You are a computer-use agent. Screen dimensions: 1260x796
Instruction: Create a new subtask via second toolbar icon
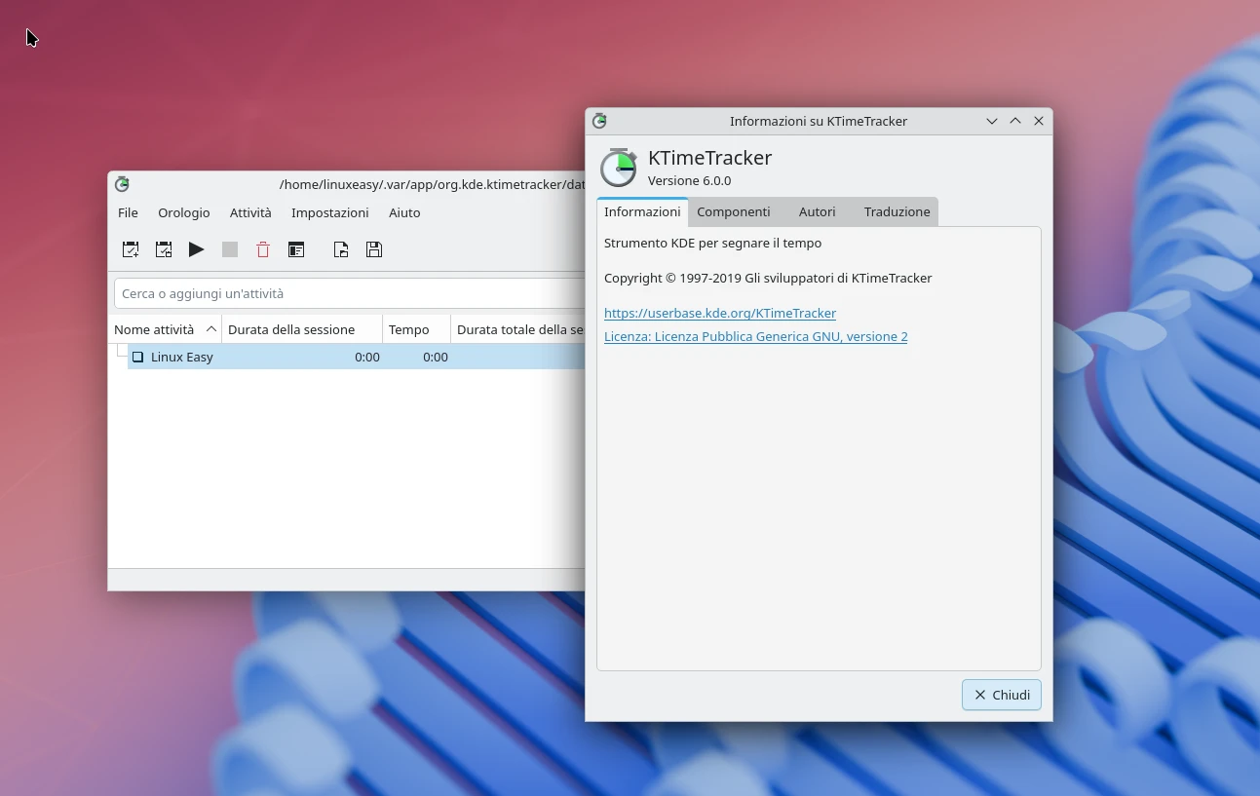pos(163,249)
